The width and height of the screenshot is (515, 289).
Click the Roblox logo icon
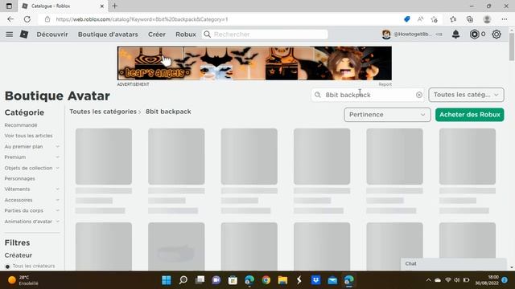click(x=24, y=34)
